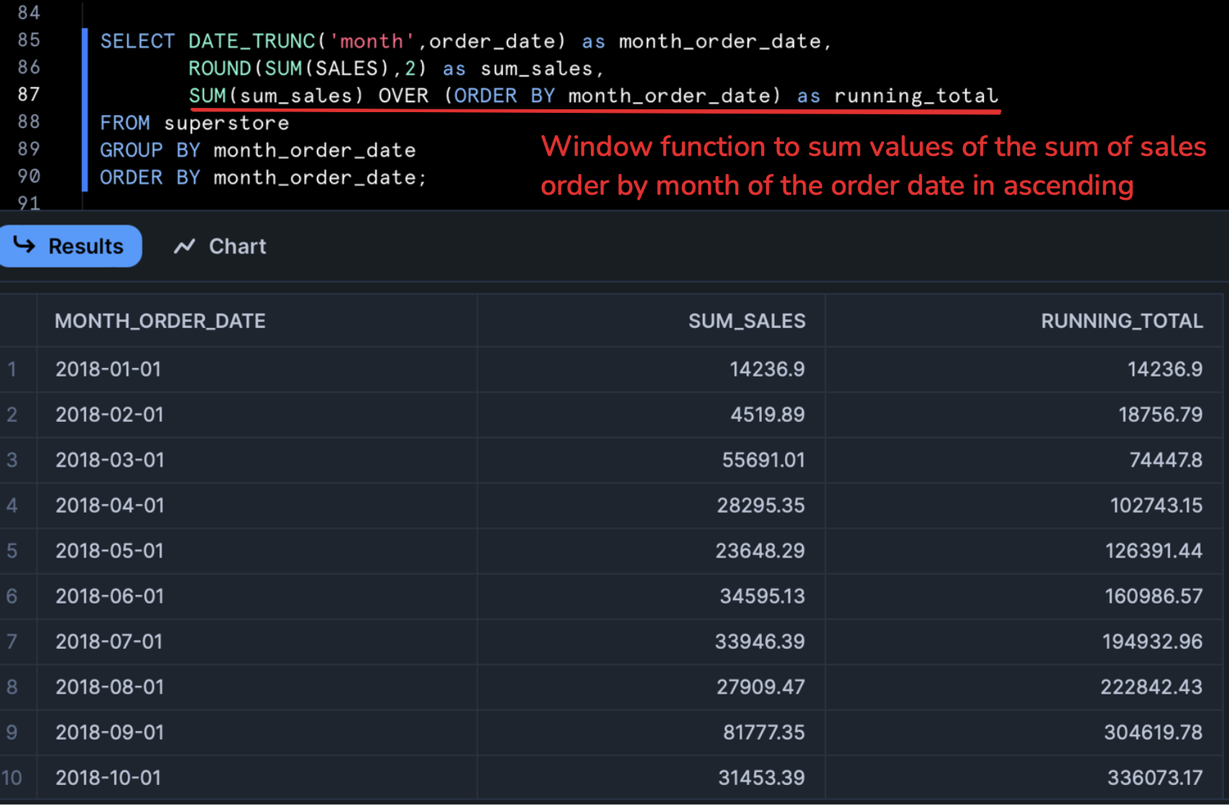
Task: Click the sum sales cell 81777.35
Action: [x=763, y=733]
